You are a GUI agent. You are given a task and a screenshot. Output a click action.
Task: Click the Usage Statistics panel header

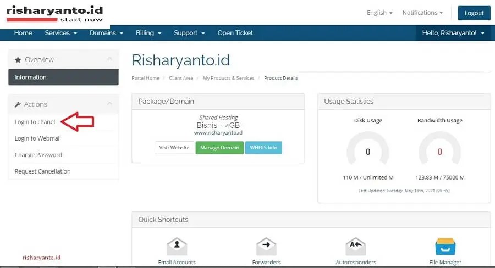(404, 102)
